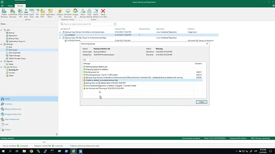Switch to the Backup ribbon tab

(x=20, y=6)
